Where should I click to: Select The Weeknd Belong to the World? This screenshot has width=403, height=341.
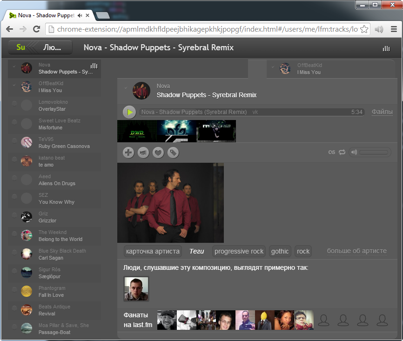(54, 236)
